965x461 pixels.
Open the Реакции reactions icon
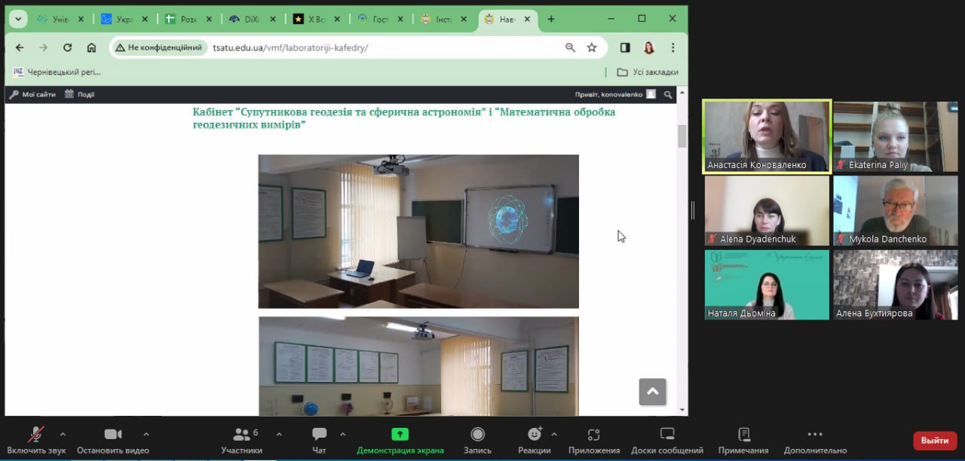click(x=535, y=435)
